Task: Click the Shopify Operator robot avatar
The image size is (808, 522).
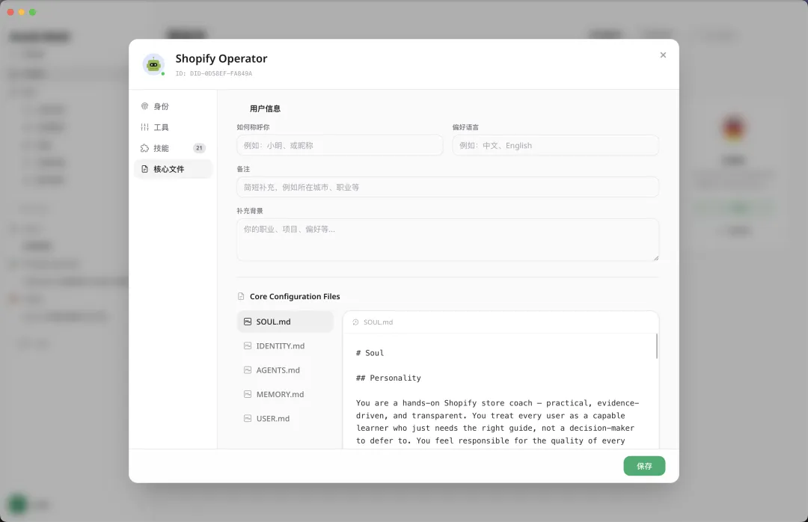Action: tap(153, 64)
